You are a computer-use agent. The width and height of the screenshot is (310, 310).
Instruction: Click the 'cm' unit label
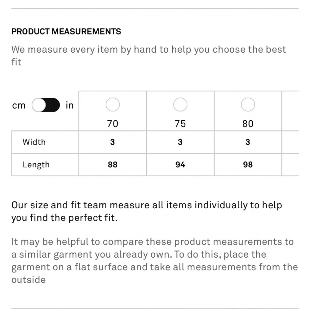coord(19,105)
